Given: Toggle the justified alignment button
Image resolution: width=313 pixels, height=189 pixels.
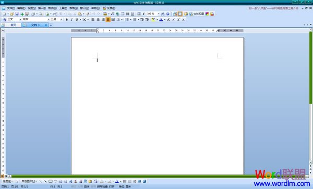Looking at the screenshot, I should click(108, 19).
